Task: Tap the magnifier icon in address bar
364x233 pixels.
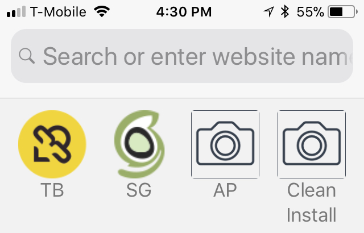Action: click(x=27, y=56)
